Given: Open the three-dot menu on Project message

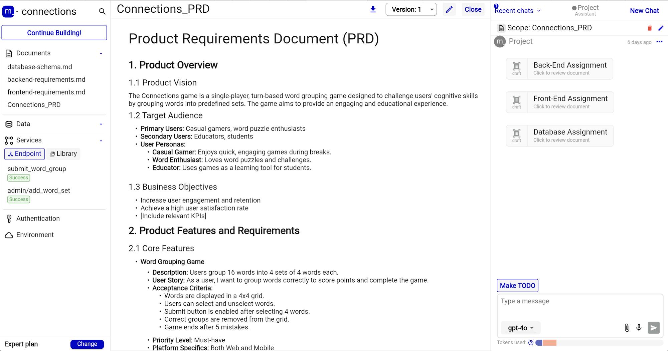Looking at the screenshot, I should point(659,42).
